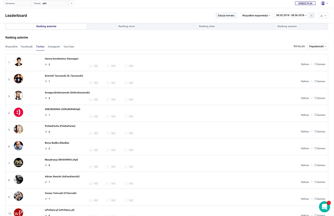Click the Edycja tematu button
Viewport: 334px width, 216px height.
click(x=226, y=16)
